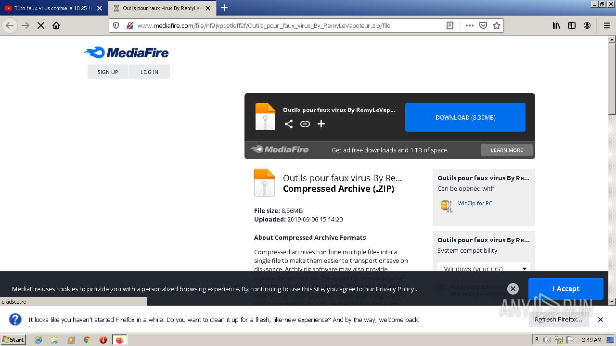
Task: Open the Windows Start menu
Action: [x=13, y=340]
